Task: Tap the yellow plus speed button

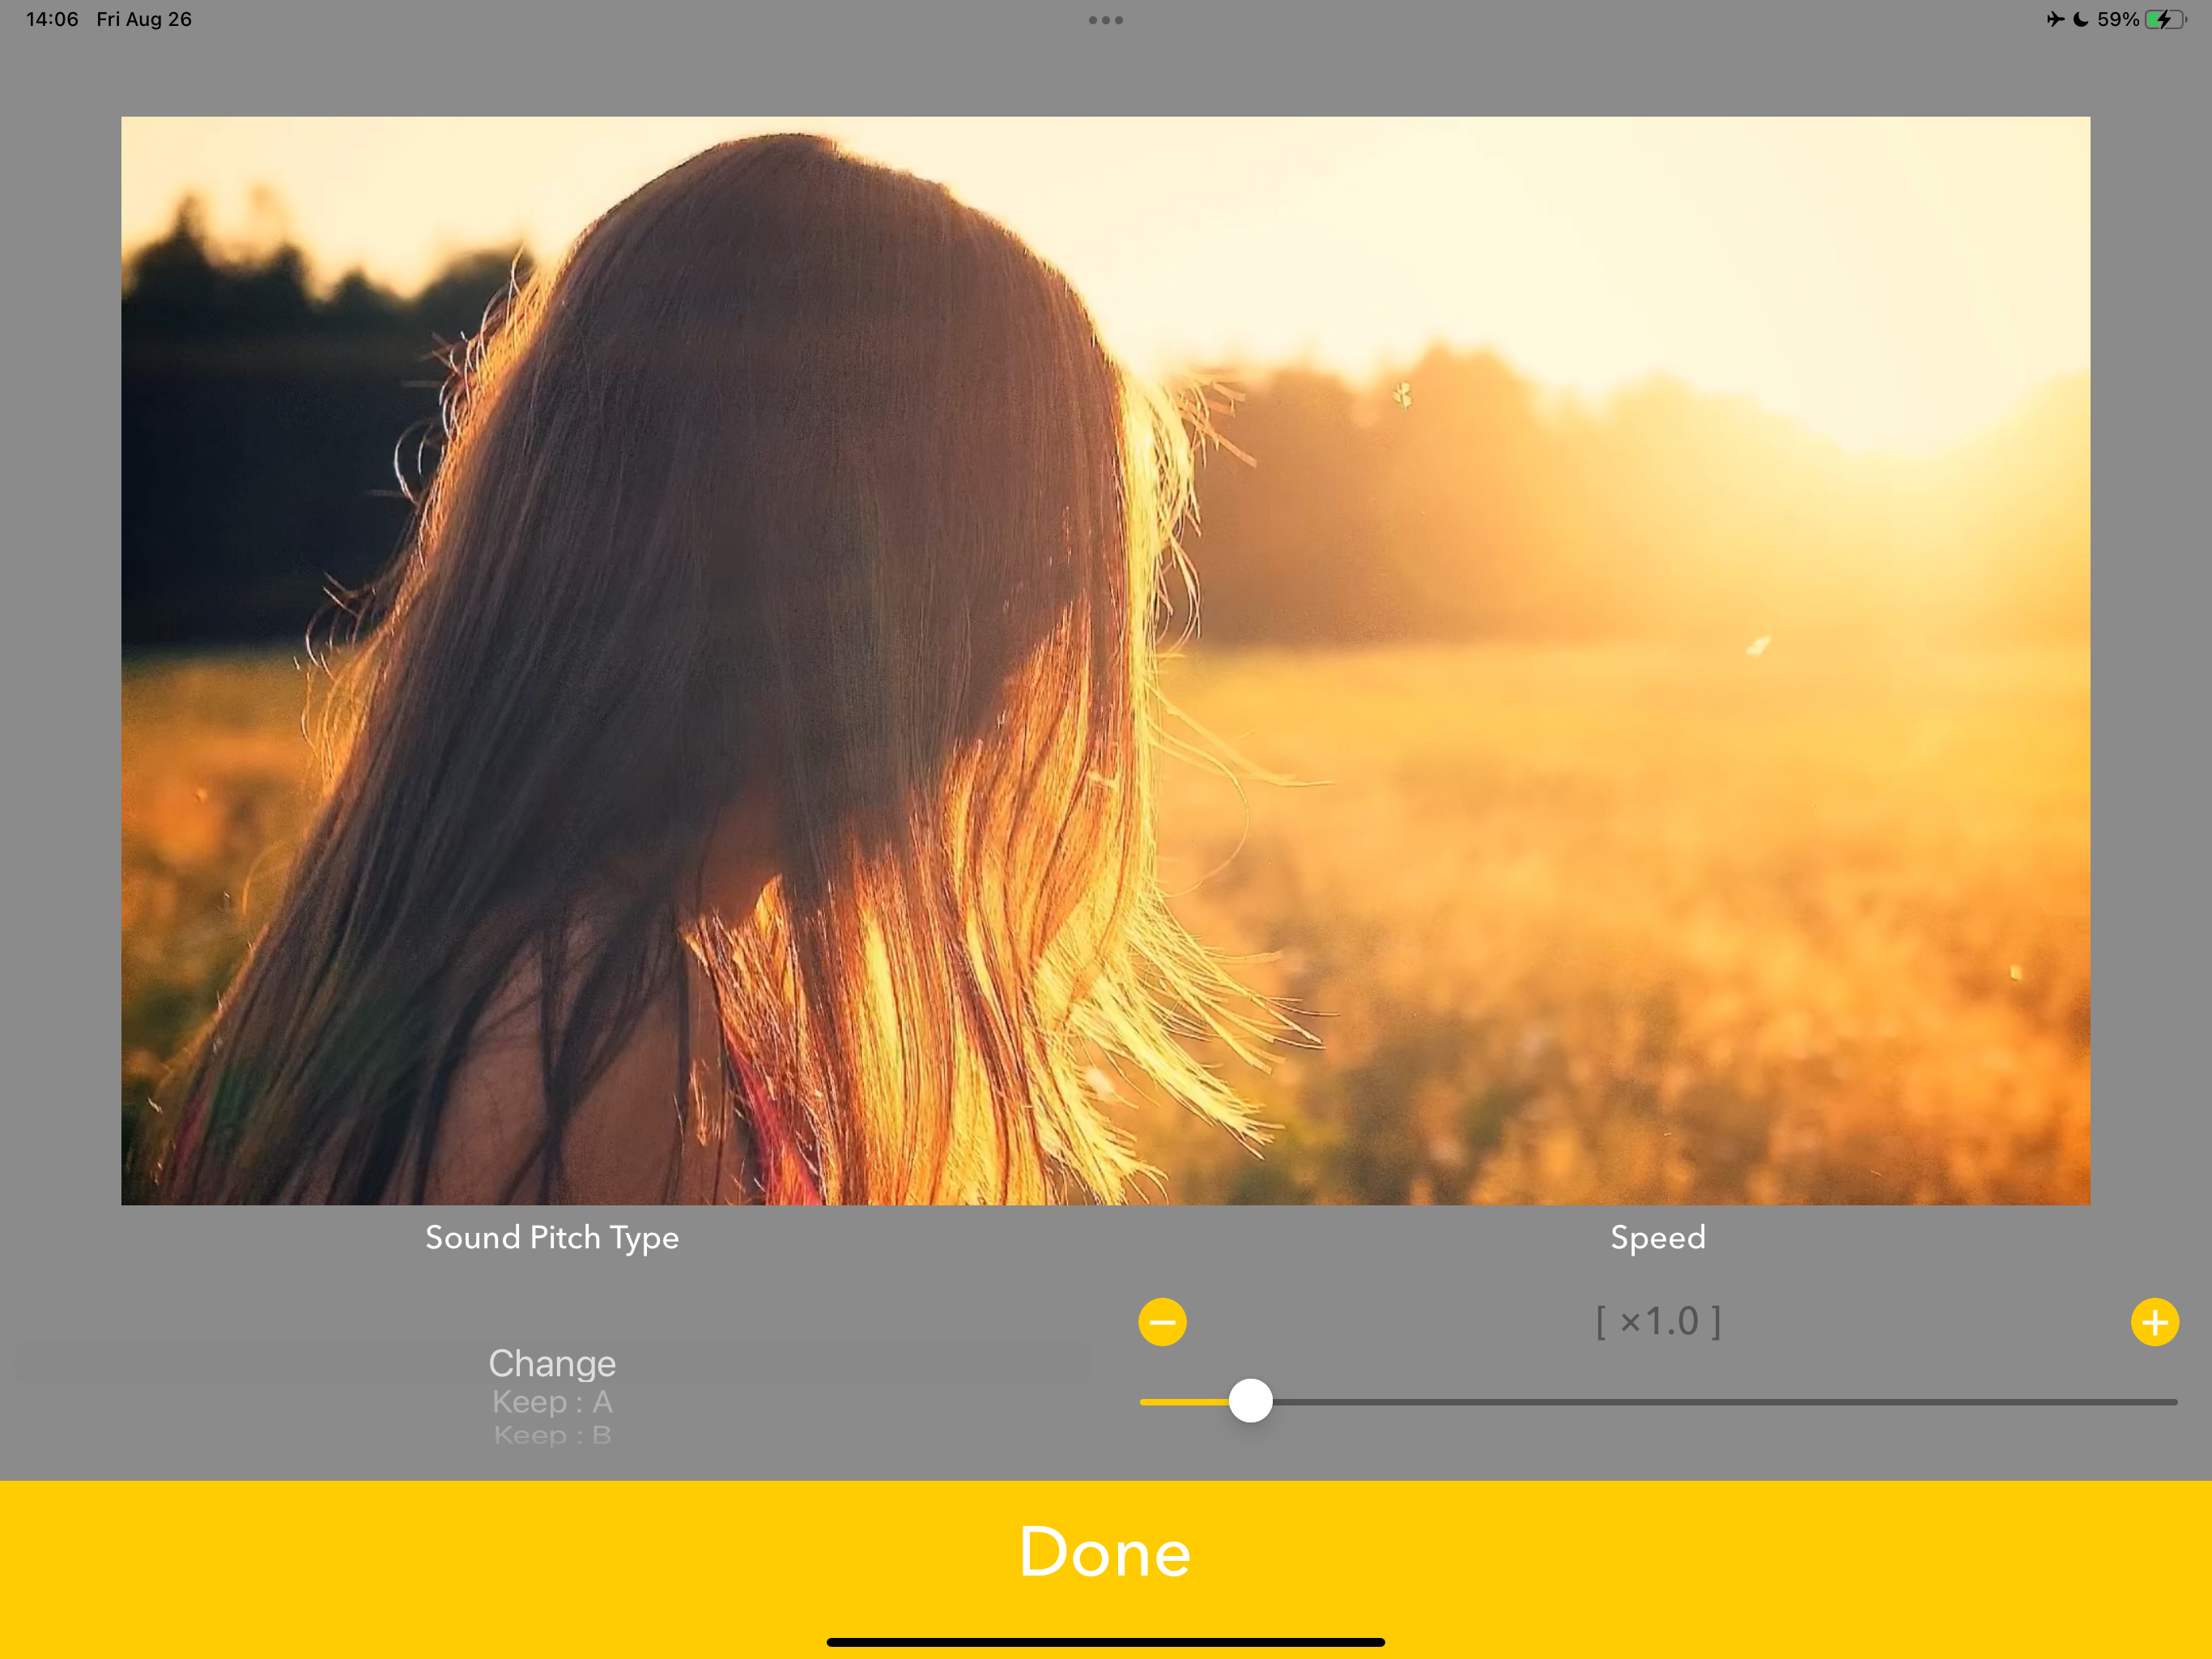Action: tap(2154, 1322)
